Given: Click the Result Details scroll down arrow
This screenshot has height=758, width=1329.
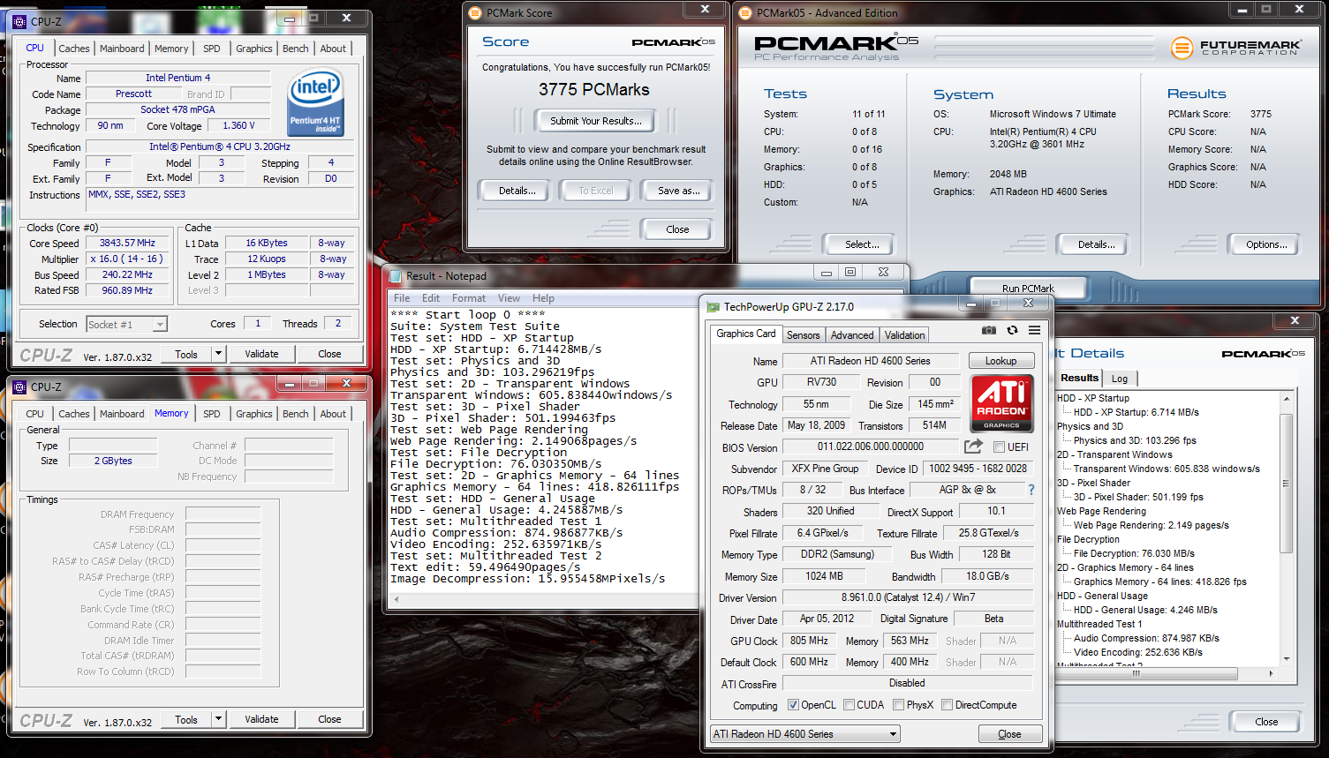Looking at the screenshot, I should click(1287, 659).
